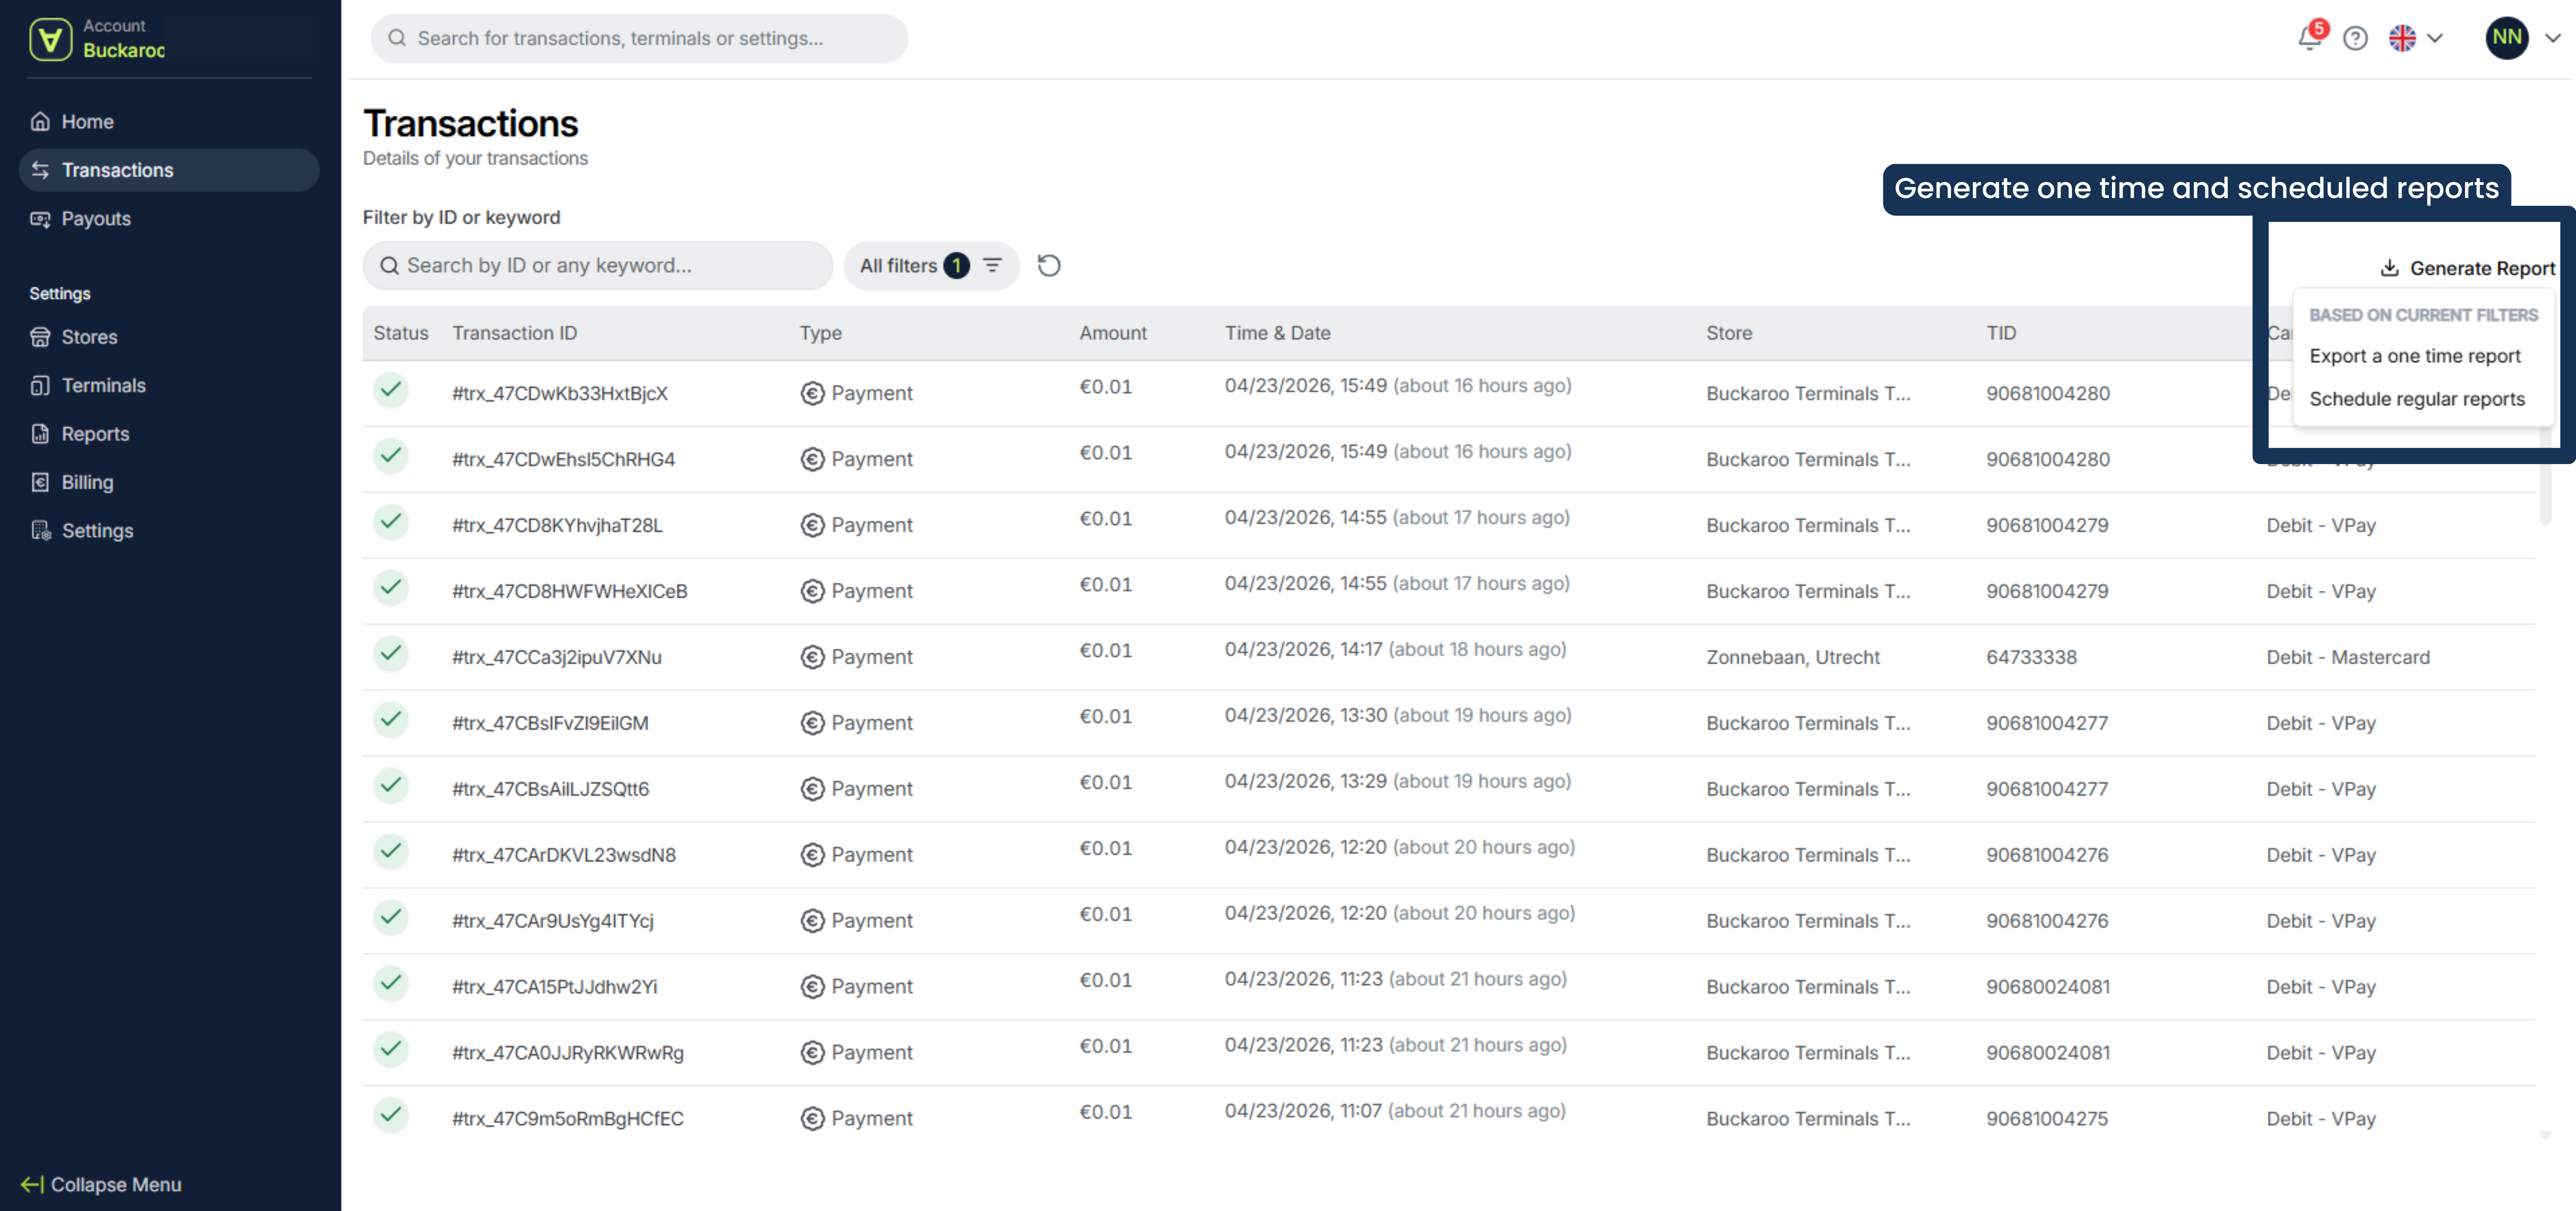Open transaction #trx_47CAr9UsYg4ITYcj
The width and height of the screenshot is (2576, 1211).
click(553, 921)
